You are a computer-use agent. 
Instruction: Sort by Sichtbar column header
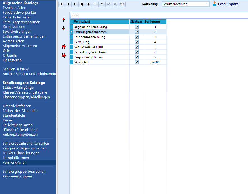pos(137,22)
